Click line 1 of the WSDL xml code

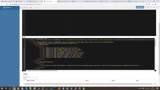point(37,39)
